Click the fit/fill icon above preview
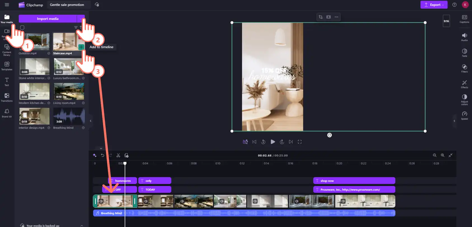This screenshot has height=227, width=472. [328, 17]
